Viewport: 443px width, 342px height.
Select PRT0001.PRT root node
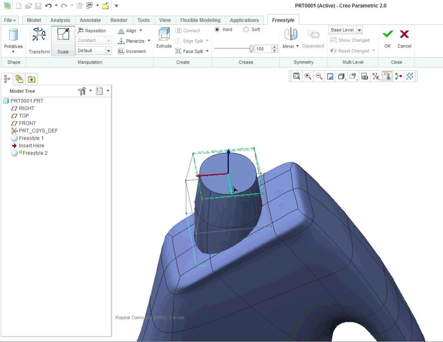click(23, 101)
